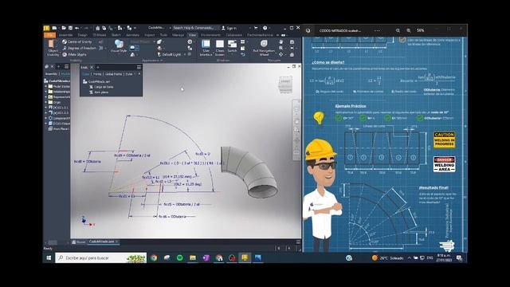Open the Default Light lighting dropdown
Viewport: 510px width, 287px height.
[171, 54]
